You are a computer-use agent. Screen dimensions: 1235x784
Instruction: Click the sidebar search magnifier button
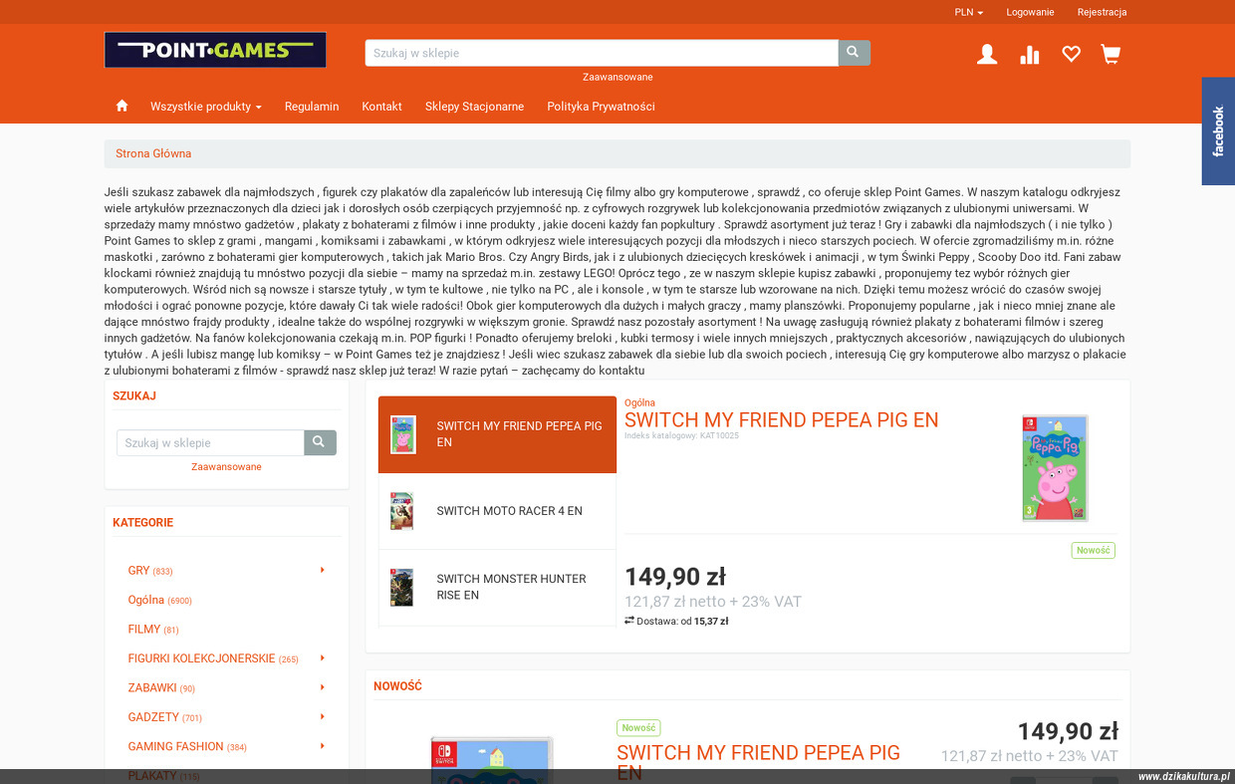[x=320, y=442]
